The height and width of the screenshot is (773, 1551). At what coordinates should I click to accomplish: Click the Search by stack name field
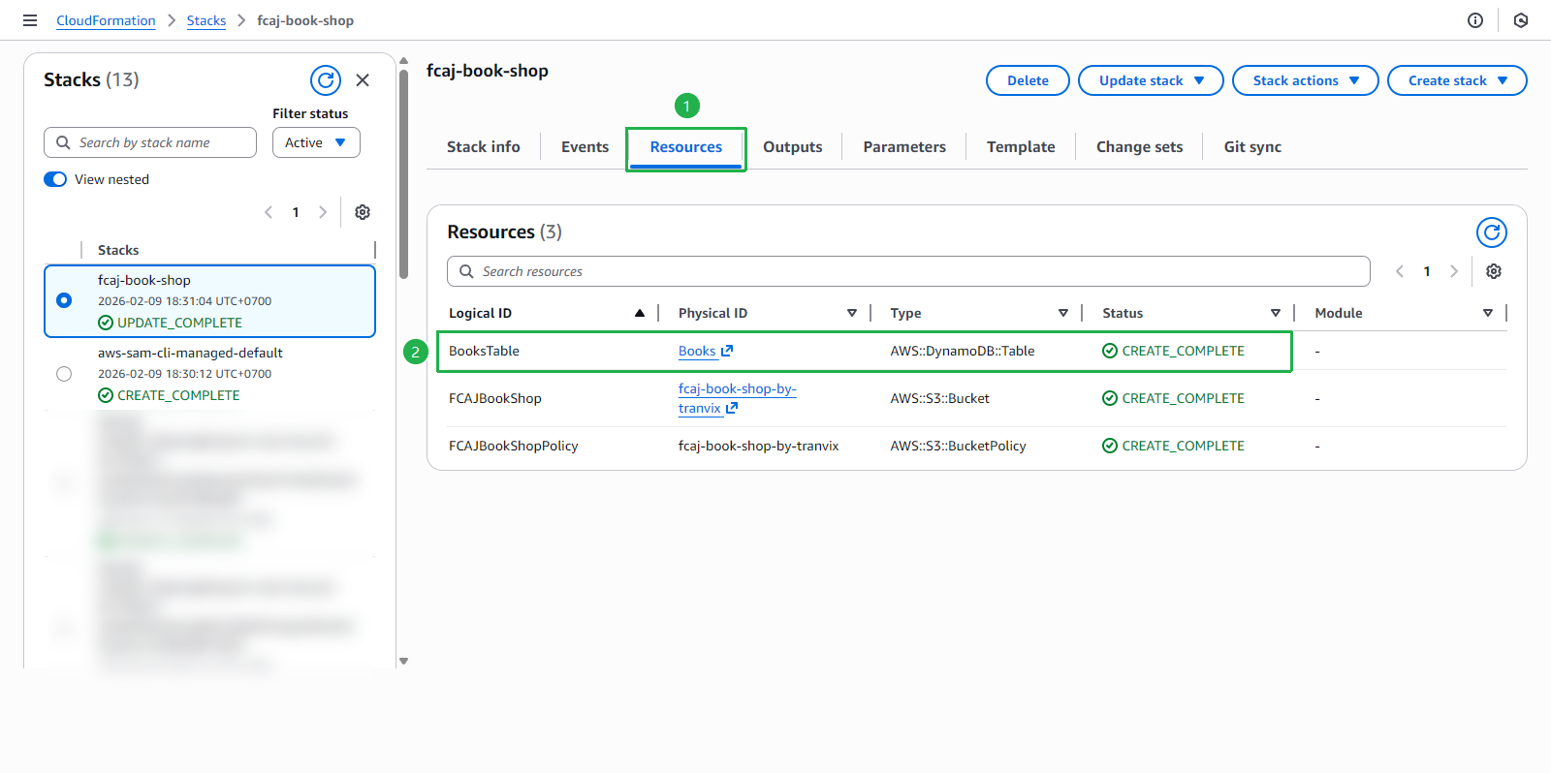coord(150,142)
